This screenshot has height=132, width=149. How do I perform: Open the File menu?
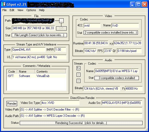tap(4, 10)
